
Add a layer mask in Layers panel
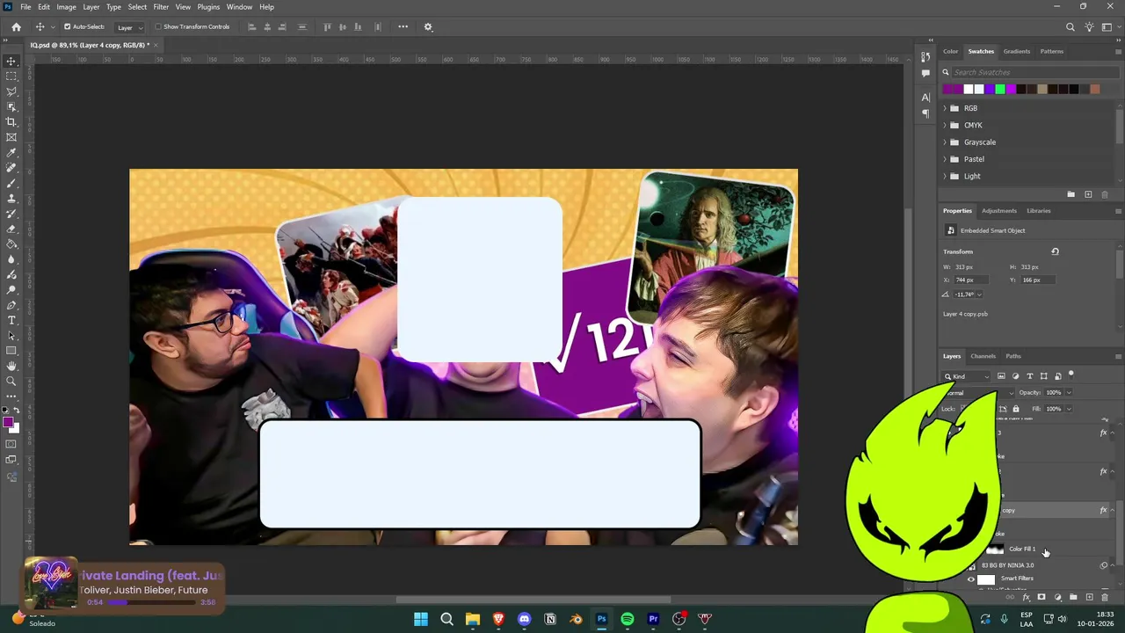click(1042, 598)
